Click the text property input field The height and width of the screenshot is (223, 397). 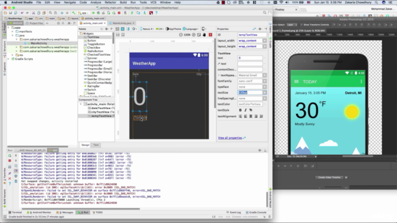(250, 58)
